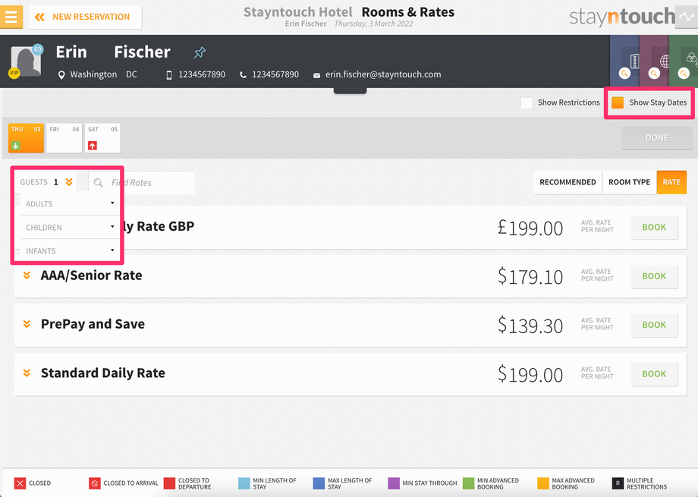Open the travel agent card tab
698x497 pixels.
point(654,61)
